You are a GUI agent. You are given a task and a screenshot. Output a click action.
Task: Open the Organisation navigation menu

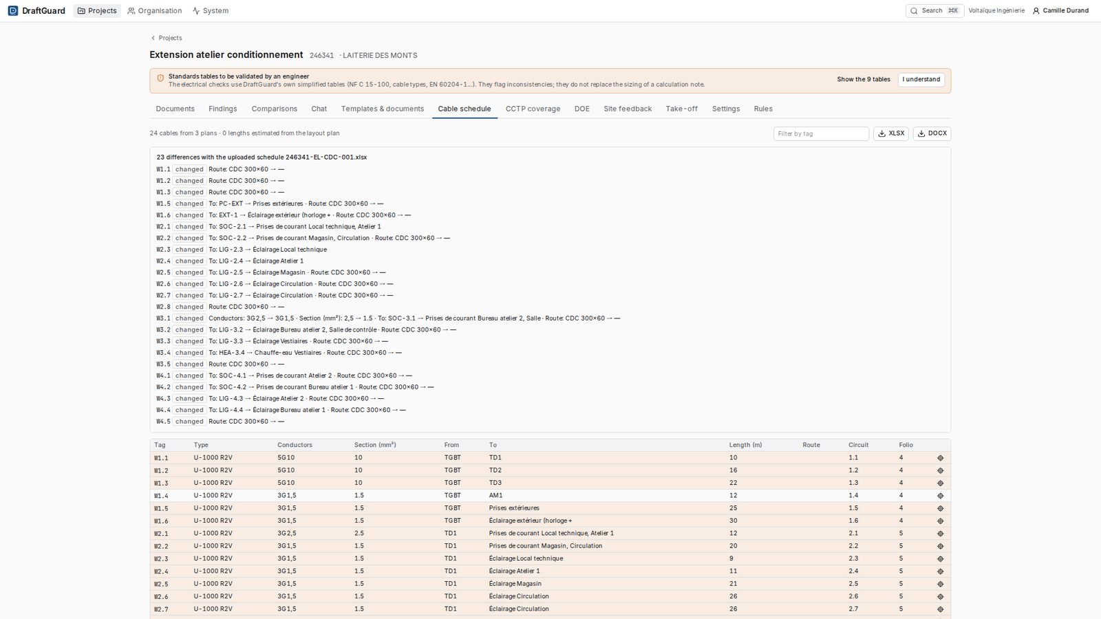pos(155,11)
